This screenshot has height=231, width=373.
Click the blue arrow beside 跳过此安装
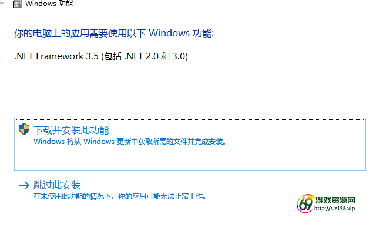point(24,185)
